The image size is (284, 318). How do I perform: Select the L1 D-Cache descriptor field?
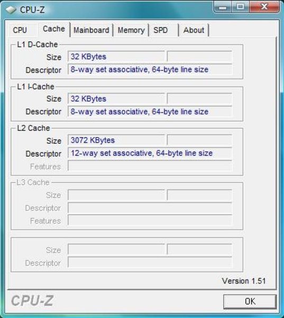click(x=150, y=69)
